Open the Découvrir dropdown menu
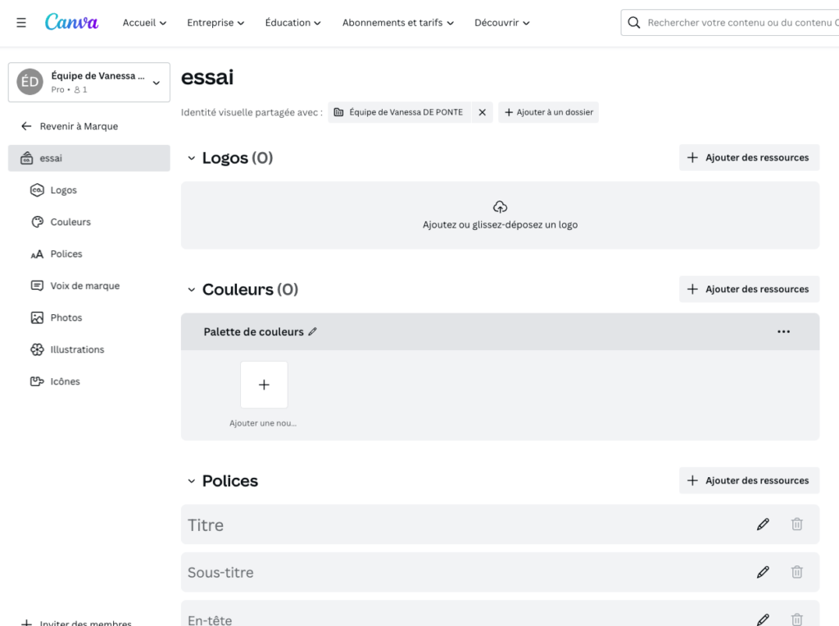The image size is (839, 626). point(501,23)
